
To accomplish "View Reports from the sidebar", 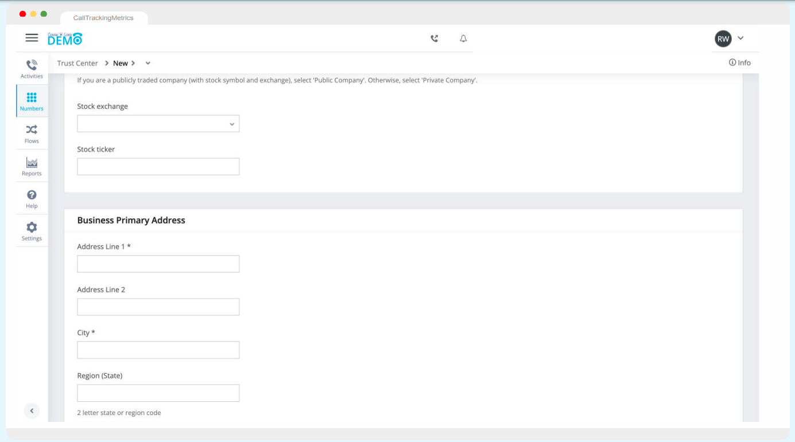I will point(32,166).
